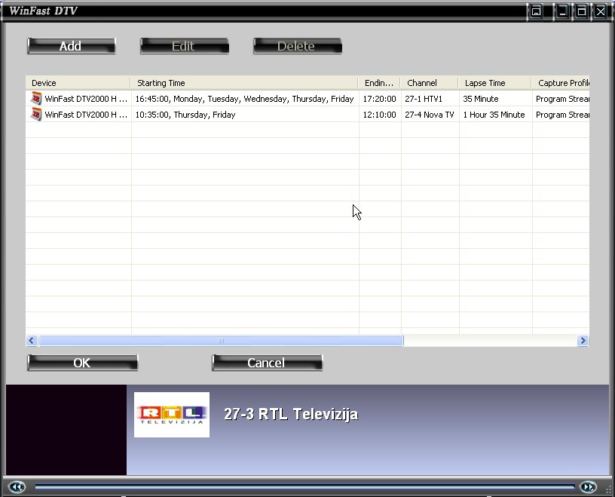Minimize the WinFast DTV window

pos(562,11)
